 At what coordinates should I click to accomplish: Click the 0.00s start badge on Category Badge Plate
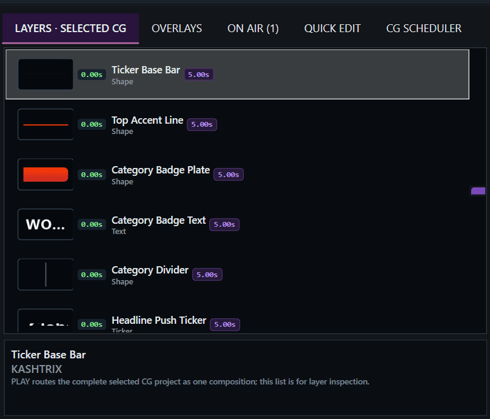pyautogui.click(x=92, y=175)
